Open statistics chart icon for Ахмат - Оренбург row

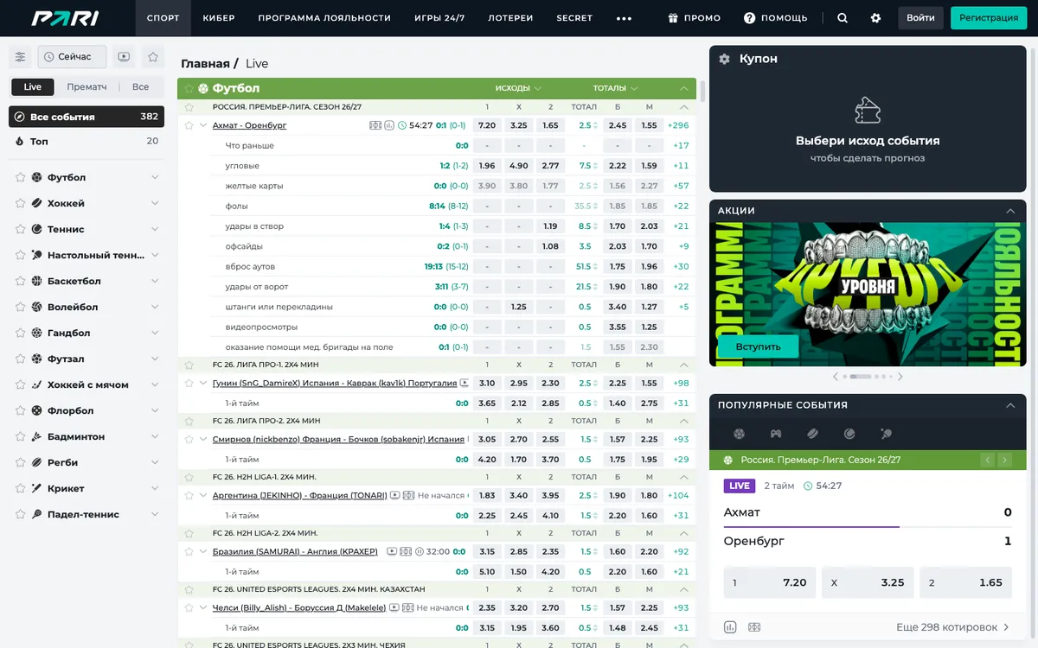click(x=389, y=125)
